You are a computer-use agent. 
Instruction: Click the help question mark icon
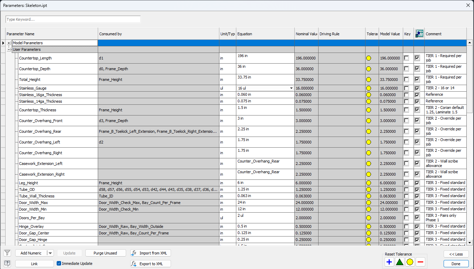point(7,263)
